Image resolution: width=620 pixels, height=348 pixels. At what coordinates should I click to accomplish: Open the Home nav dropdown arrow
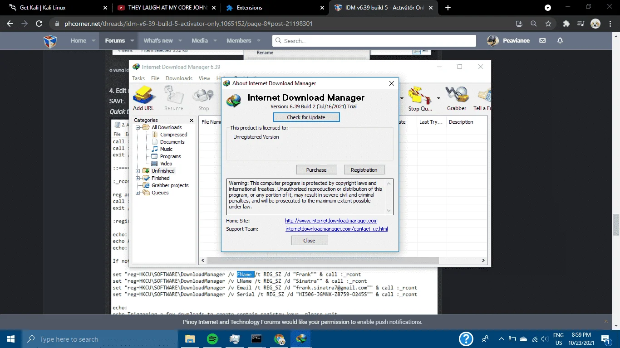click(94, 40)
